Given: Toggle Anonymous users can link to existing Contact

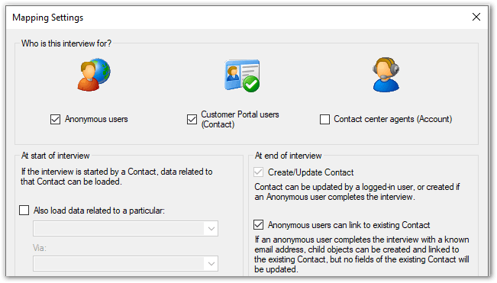Looking at the screenshot, I should pyautogui.click(x=258, y=225).
